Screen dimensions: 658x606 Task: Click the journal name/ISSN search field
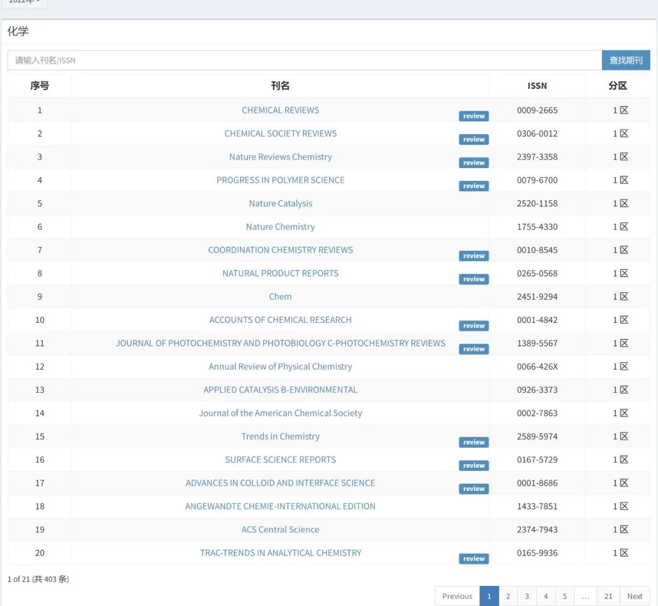(x=305, y=60)
